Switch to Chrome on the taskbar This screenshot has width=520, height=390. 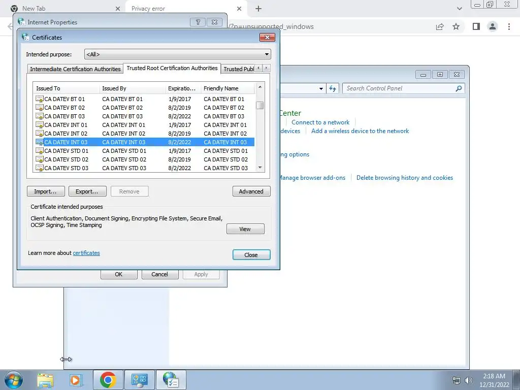click(108, 380)
